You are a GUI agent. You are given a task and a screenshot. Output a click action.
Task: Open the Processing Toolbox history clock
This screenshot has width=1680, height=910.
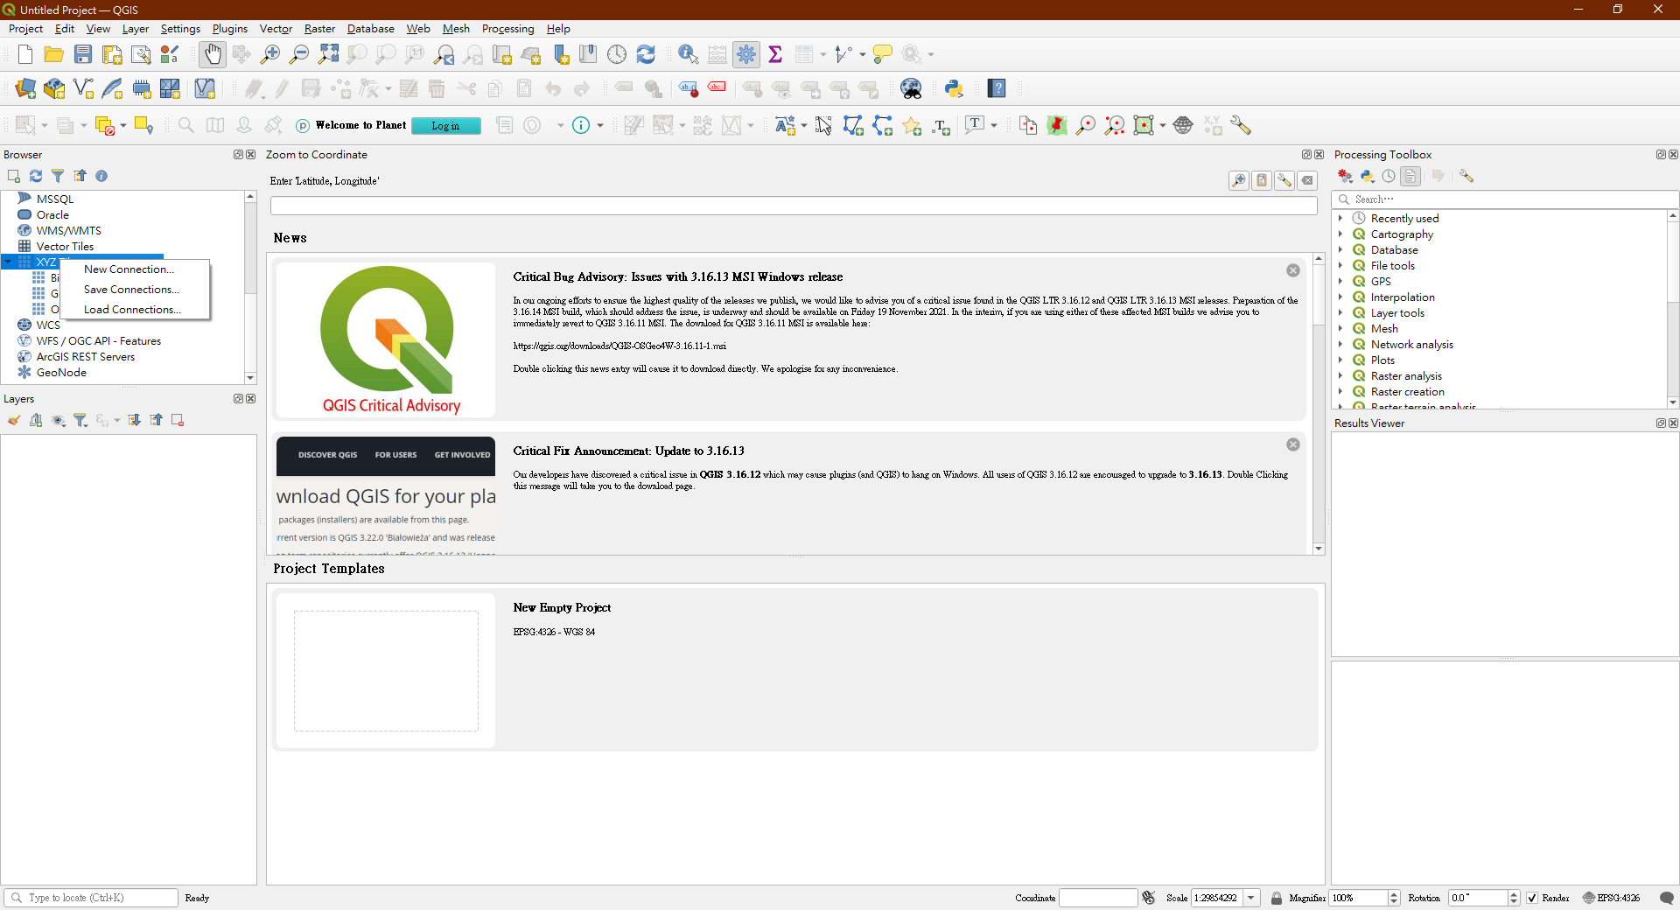click(x=1389, y=176)
